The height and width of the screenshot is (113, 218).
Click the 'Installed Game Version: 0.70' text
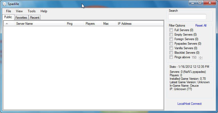188,79
